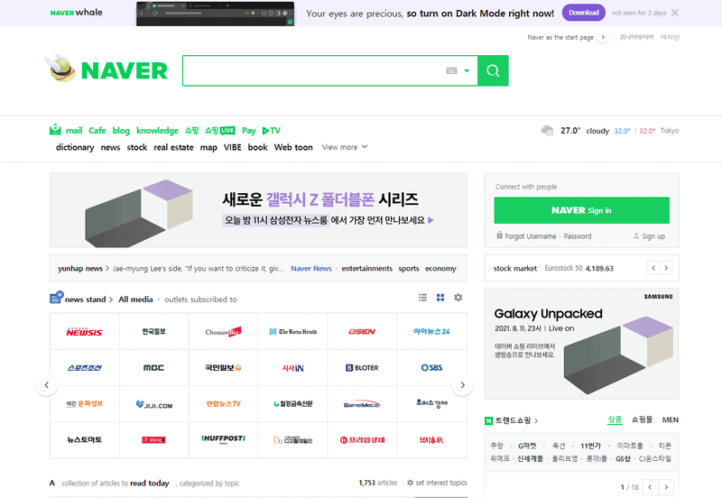Open the GameMeca outlet tile
This screenshot has width=722, height=498.
(362, 404)
